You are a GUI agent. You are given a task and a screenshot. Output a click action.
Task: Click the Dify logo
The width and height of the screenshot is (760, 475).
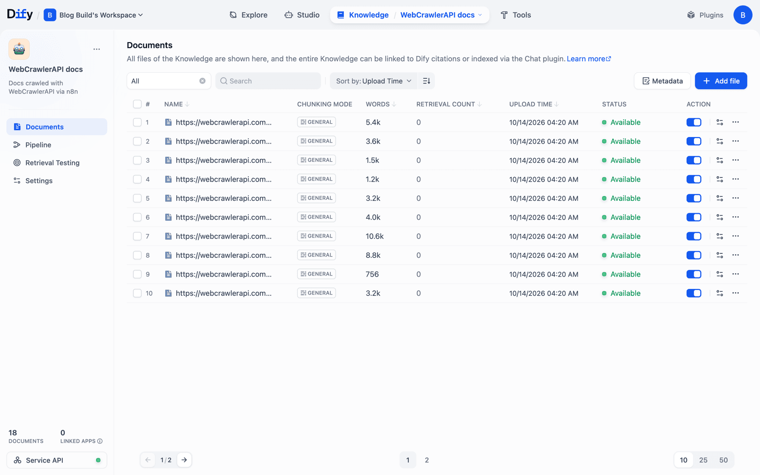[20, 14]
